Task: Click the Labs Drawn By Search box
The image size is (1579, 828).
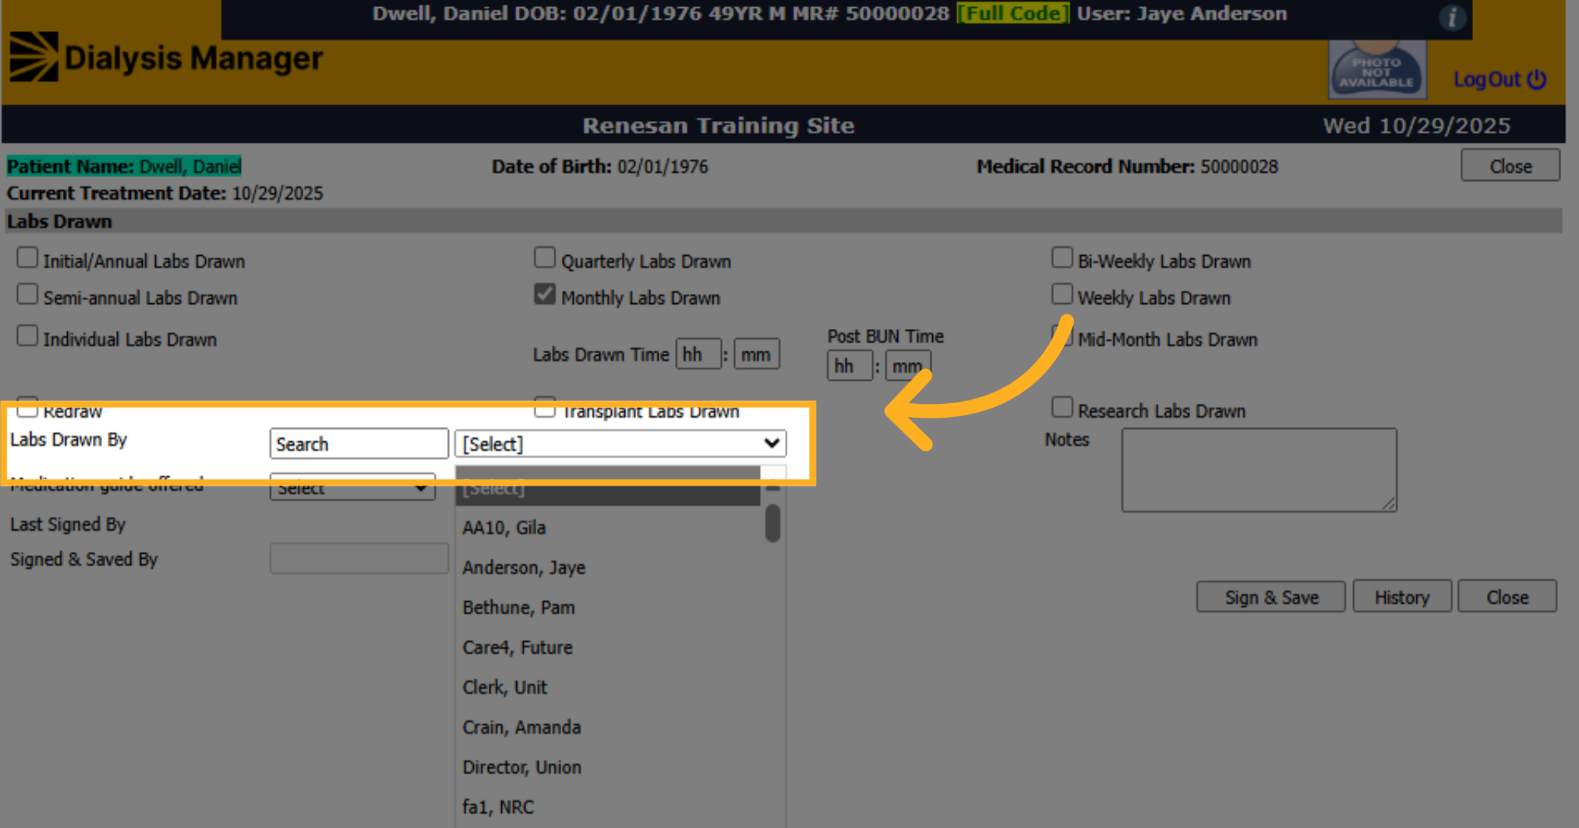Action: point(359,444)
